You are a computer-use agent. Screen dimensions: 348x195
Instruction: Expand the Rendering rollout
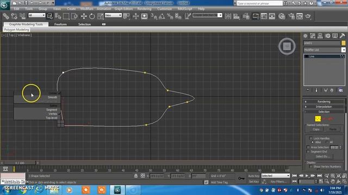[324, 102]
